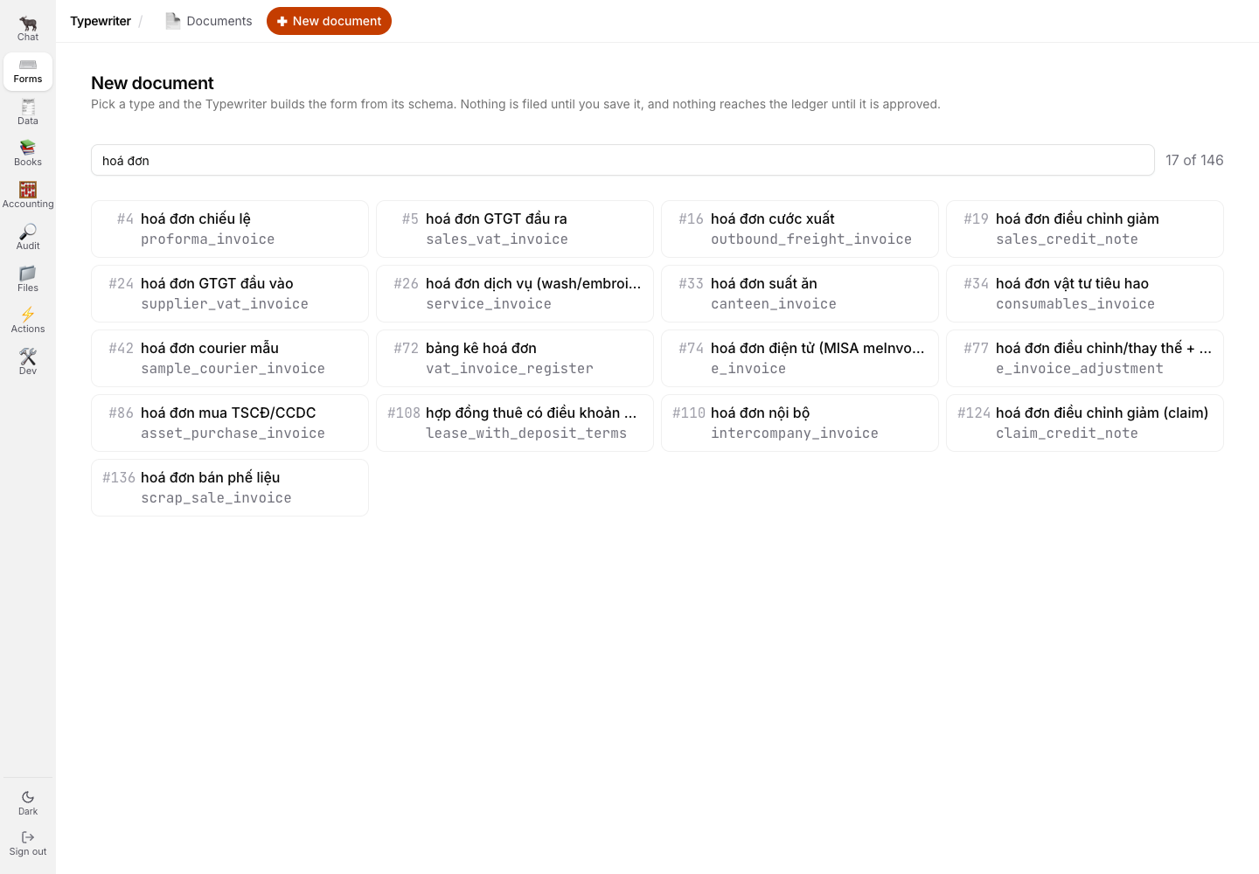Select hoá đơn courier mẫu card
Viewport: 1259px width, 874px height.
(x=230, y=358)
